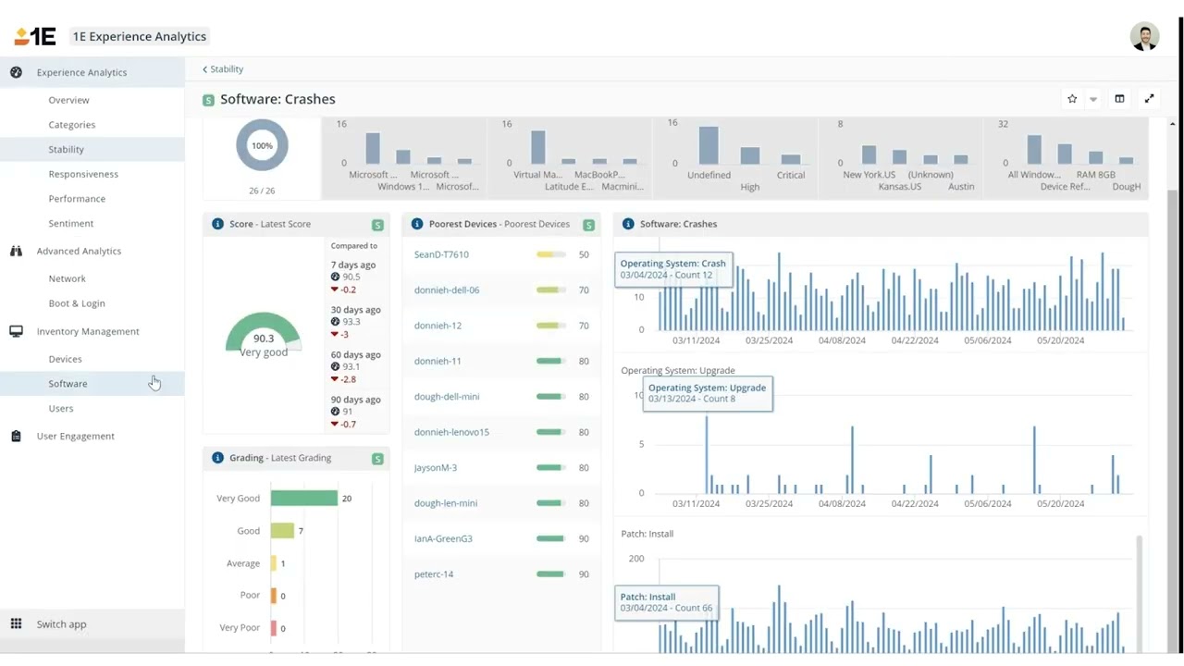This screenshot has width=1184, height=666.
Task: Click Inventory Management monitor icon
Action: [x=16, y=331]
